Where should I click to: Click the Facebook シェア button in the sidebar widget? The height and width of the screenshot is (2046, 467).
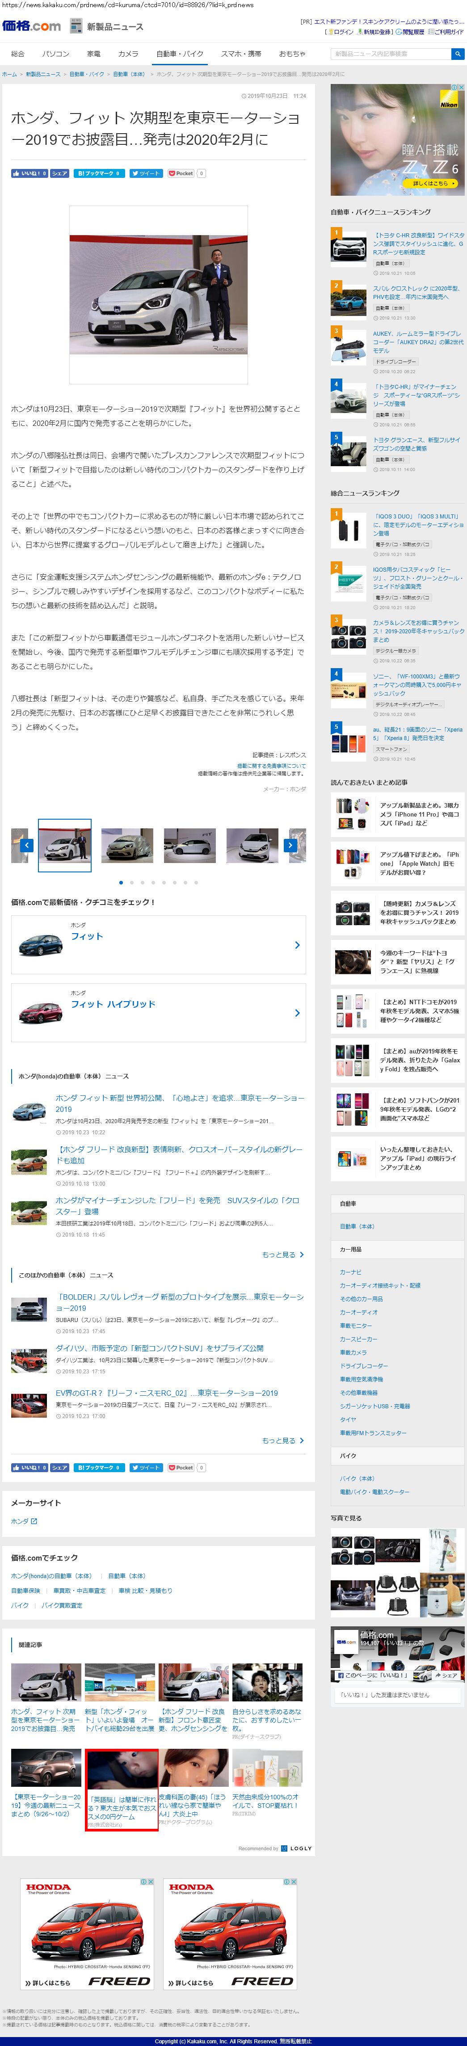(x=446, y=1676)
